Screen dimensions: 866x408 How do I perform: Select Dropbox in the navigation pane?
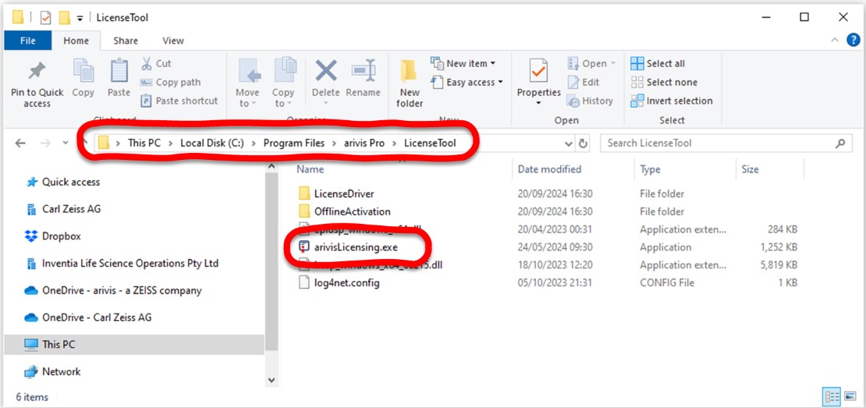click(61, 236)
